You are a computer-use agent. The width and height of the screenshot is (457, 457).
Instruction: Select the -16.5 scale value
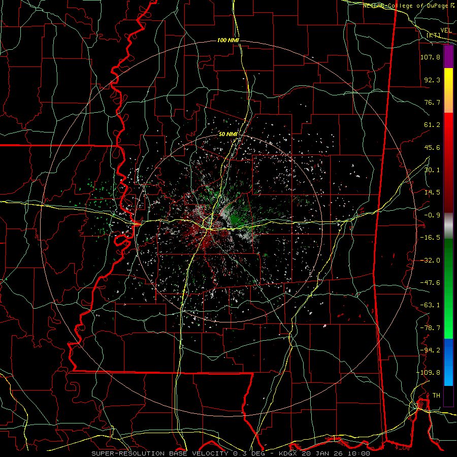tap(430, 238)
